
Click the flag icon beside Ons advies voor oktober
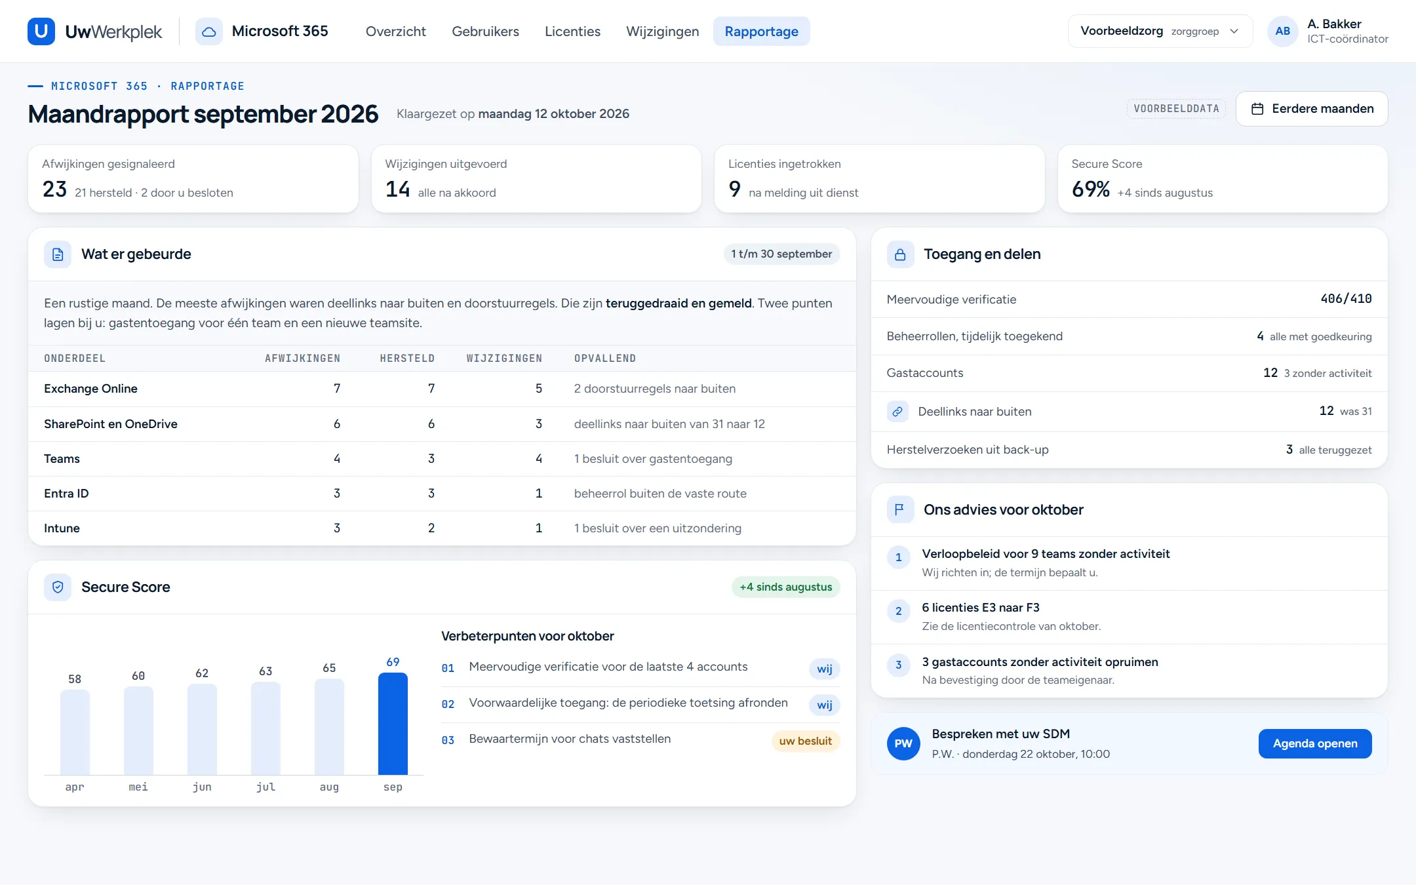pos(900,509)
